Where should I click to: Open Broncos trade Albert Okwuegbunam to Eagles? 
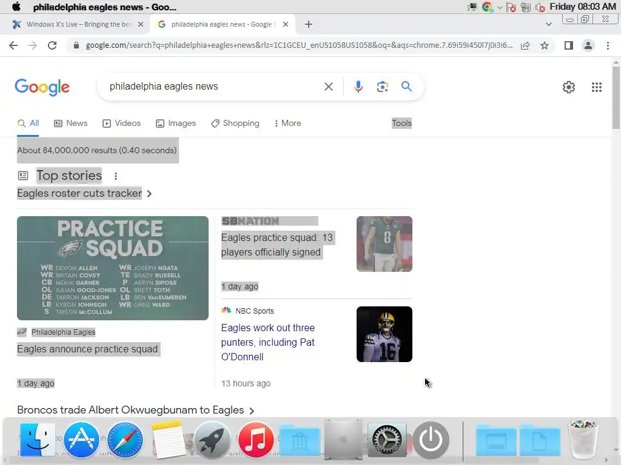coord(130,410)
